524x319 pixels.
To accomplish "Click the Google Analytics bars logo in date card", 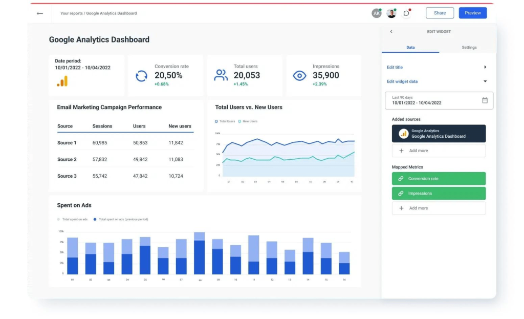I will point(62,81).
